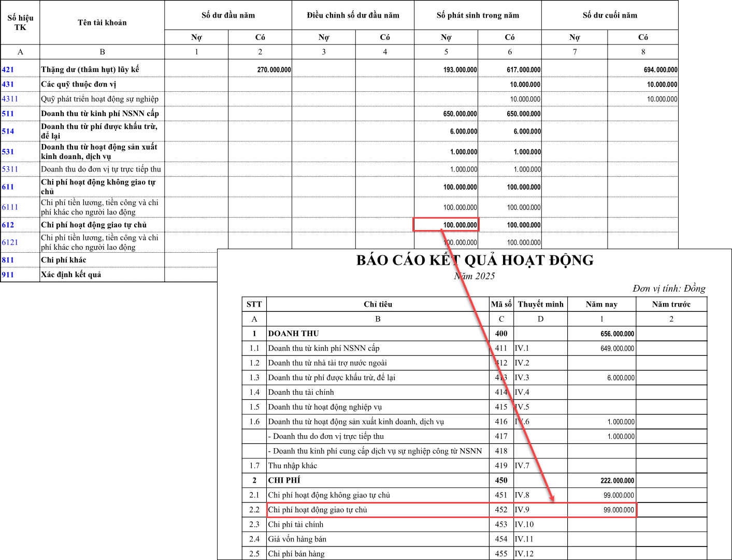Select the 'DOANH THU' row in the report
This screenshot has height=560, width=732.
294,334
